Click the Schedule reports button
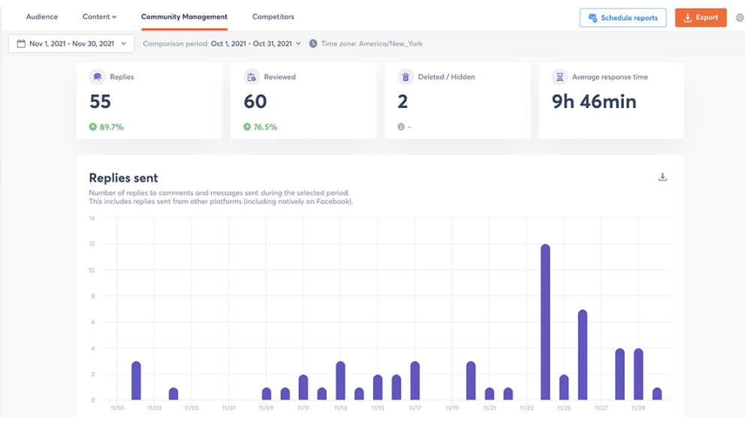756x427 pixels. 622,18
